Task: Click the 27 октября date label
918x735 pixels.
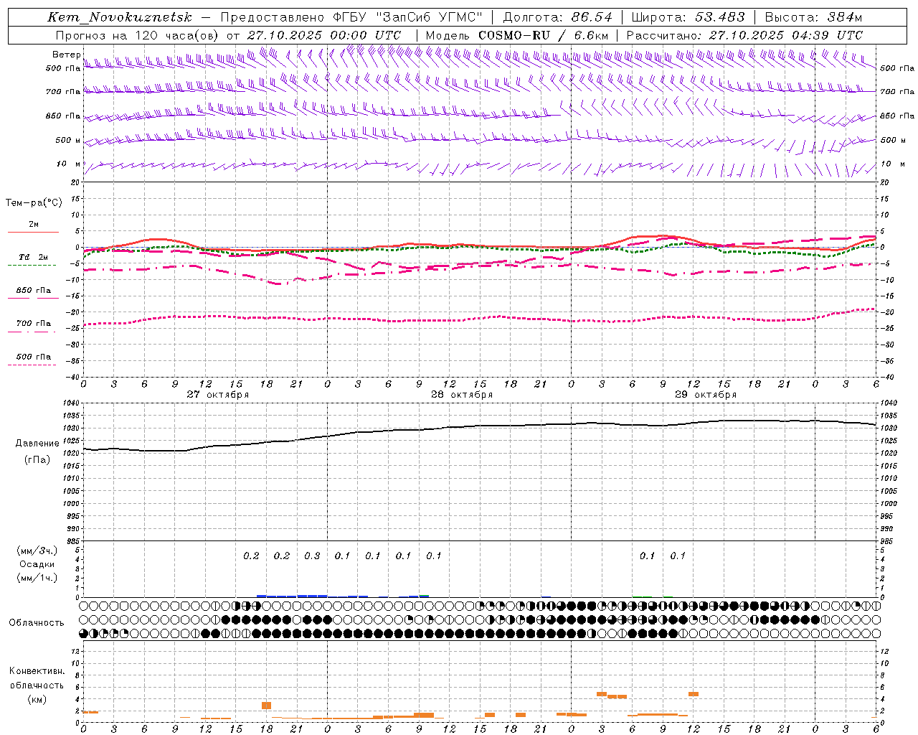Action: click(x=218, y=395)
